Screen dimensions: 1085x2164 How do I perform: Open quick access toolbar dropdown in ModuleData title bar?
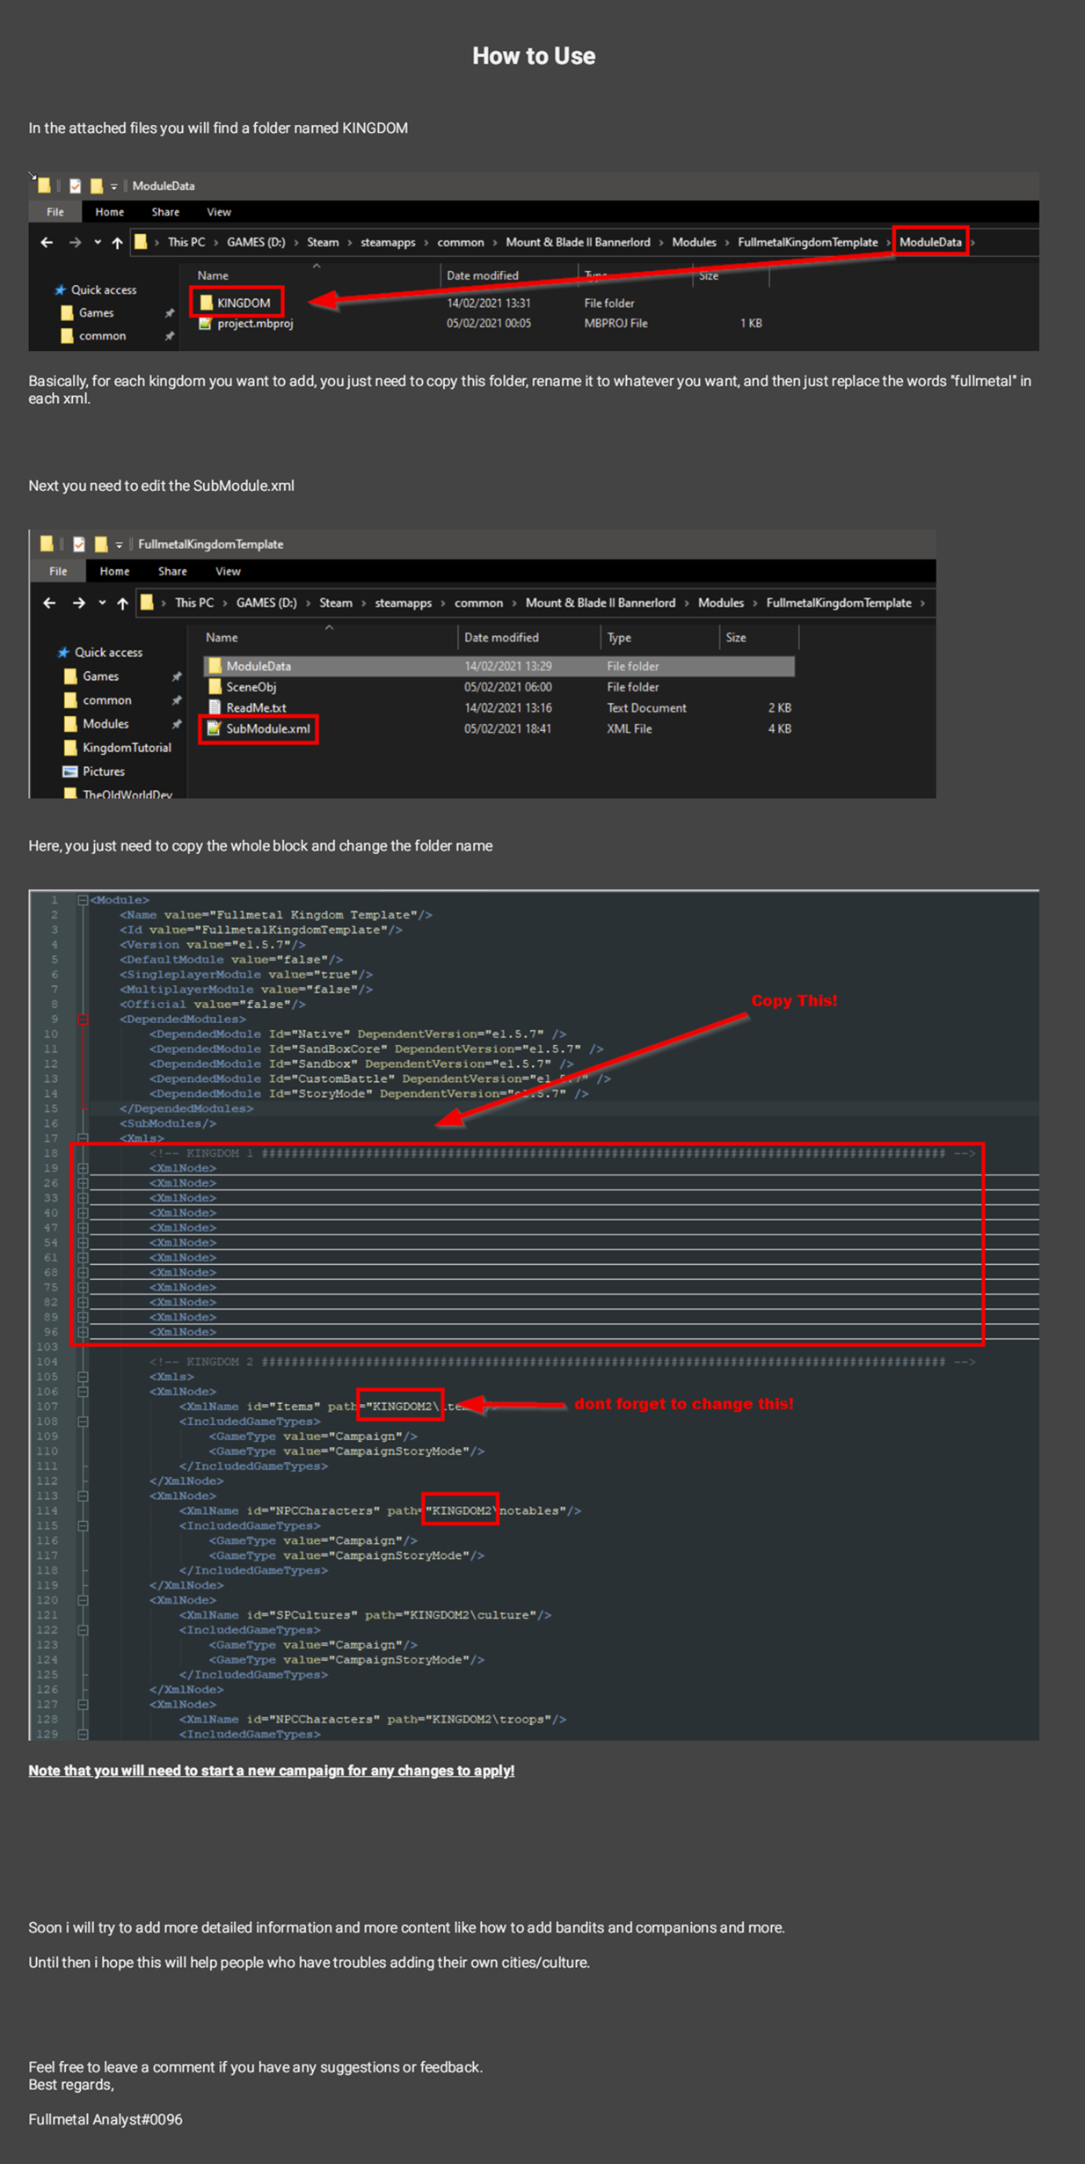click(x=114, y=186)
